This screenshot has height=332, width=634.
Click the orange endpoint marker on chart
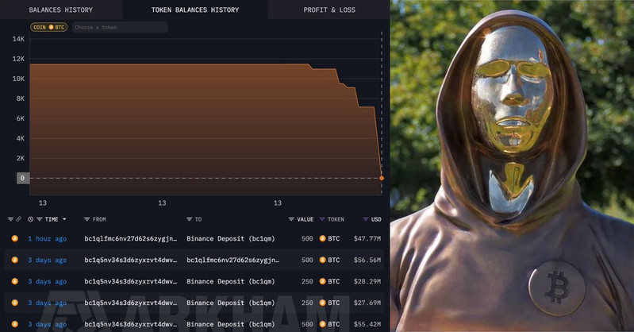click(x=382, y=178)
